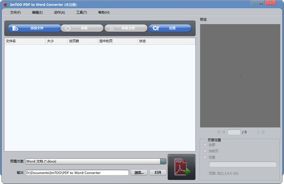The height and width of the screenshot is (184, 284).
Task: Click the Add File (添加文件) button
Action: [x=35, y=28]
